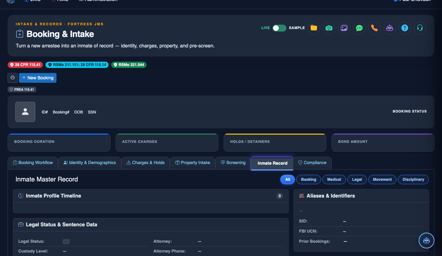Open the Screening tab
The width and height of the screenshot is (442, 256).
pyautogui.click(x=233, y=163)
